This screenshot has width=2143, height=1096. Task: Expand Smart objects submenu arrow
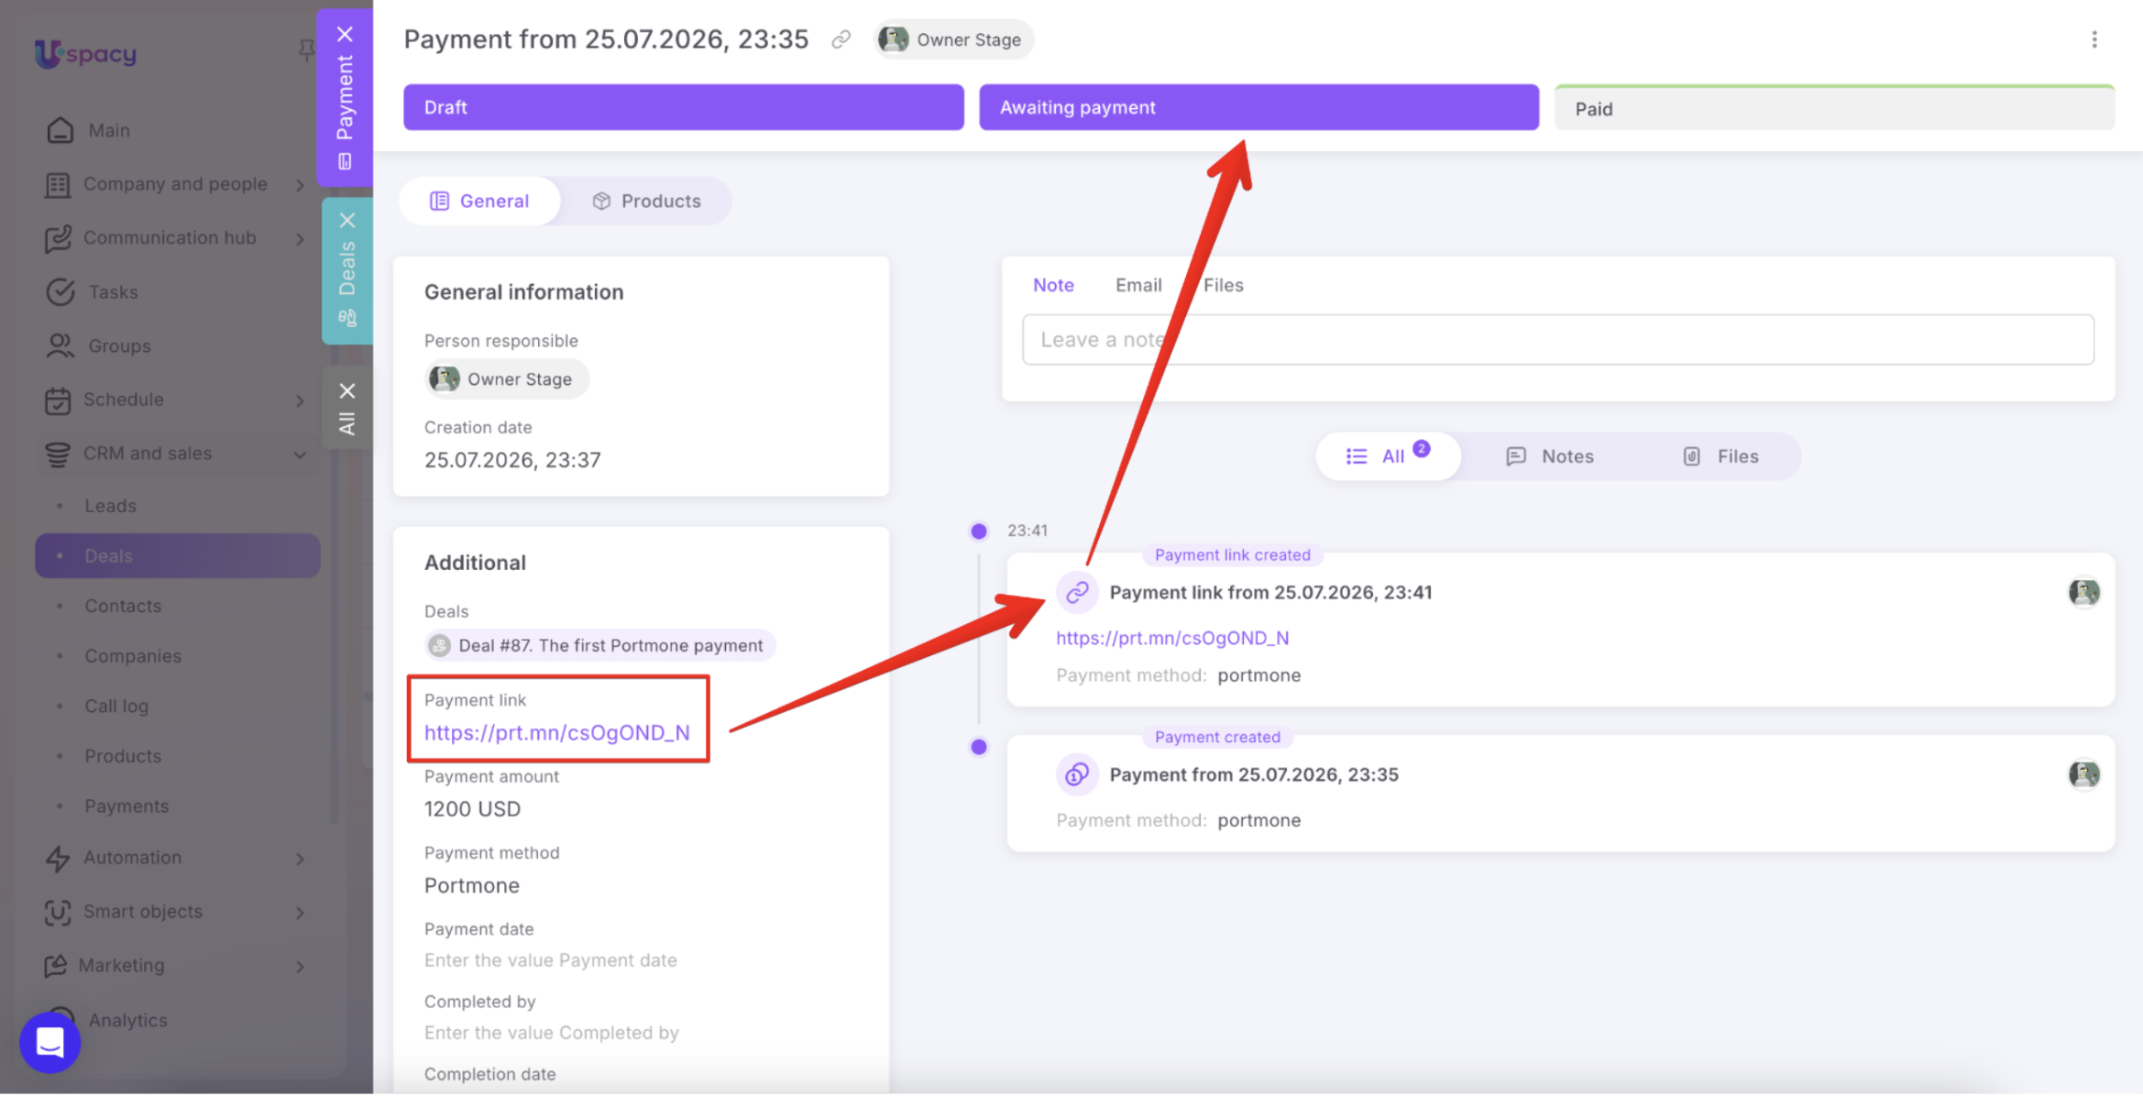click(x=300, y=914)
